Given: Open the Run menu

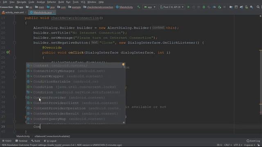Looking at the screenshot, I should click(68, 2).
